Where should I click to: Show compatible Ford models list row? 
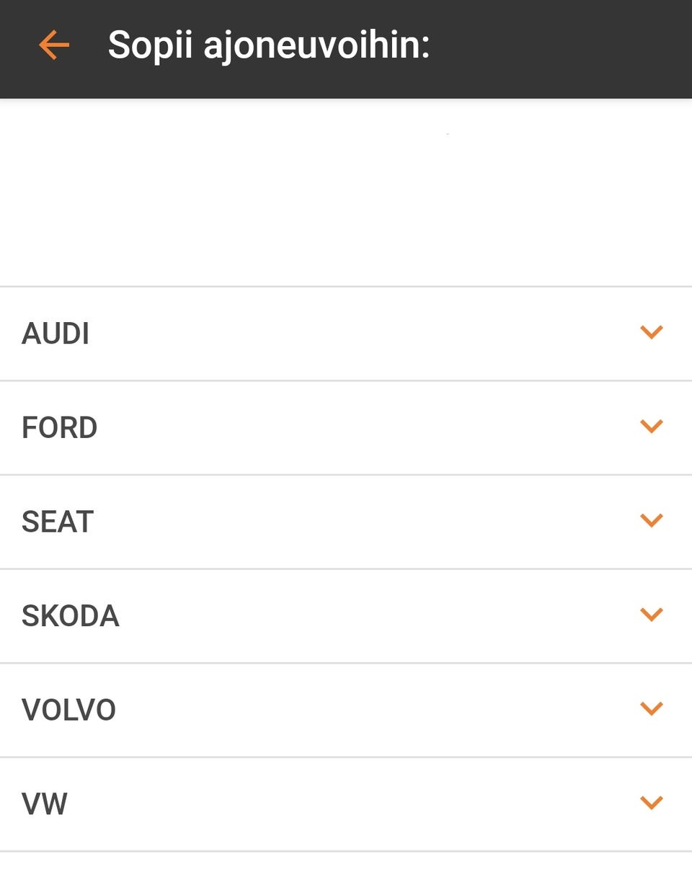pyautogui.click(x=346, y=428)
